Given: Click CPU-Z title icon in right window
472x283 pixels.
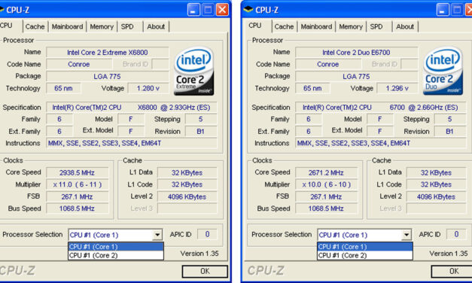Looking at the screenshot, I should (248, 9).
